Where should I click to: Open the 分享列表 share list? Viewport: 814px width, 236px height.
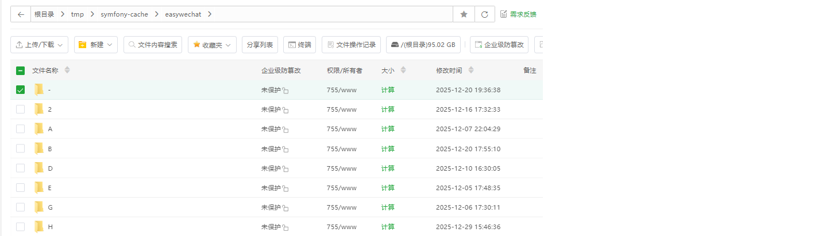point(260,45)
